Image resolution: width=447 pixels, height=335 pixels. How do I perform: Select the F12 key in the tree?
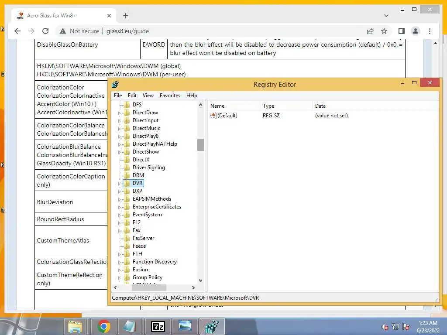(137, 222)
